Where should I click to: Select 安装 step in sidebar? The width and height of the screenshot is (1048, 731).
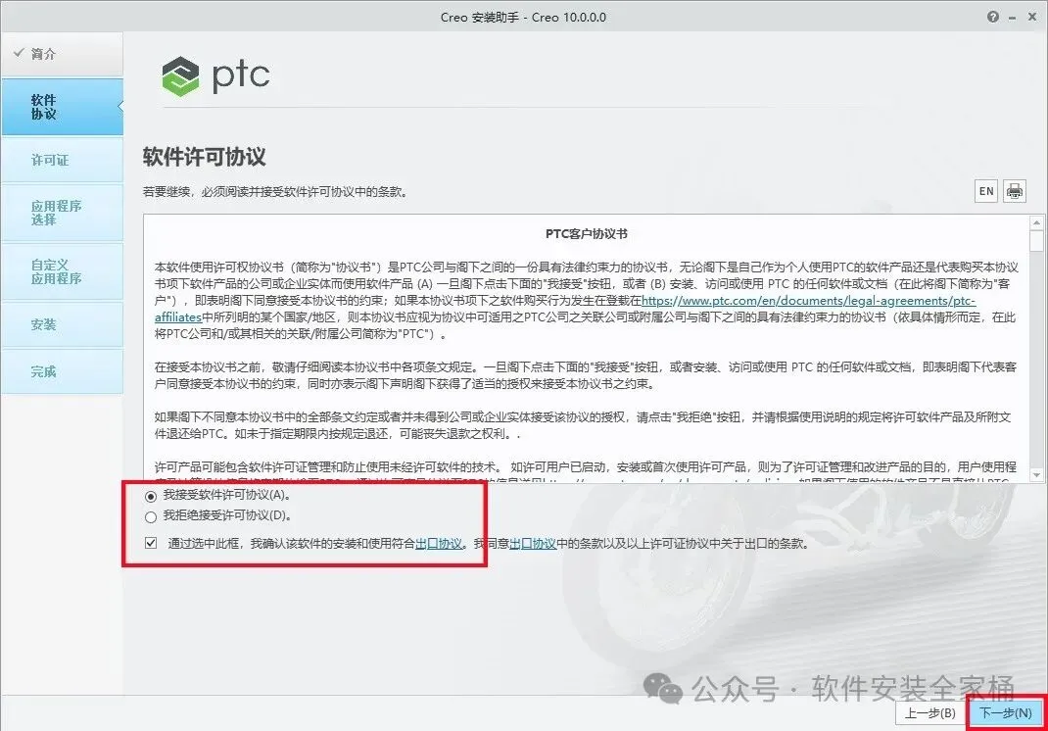pyautogui.click(x=62, y=324)
